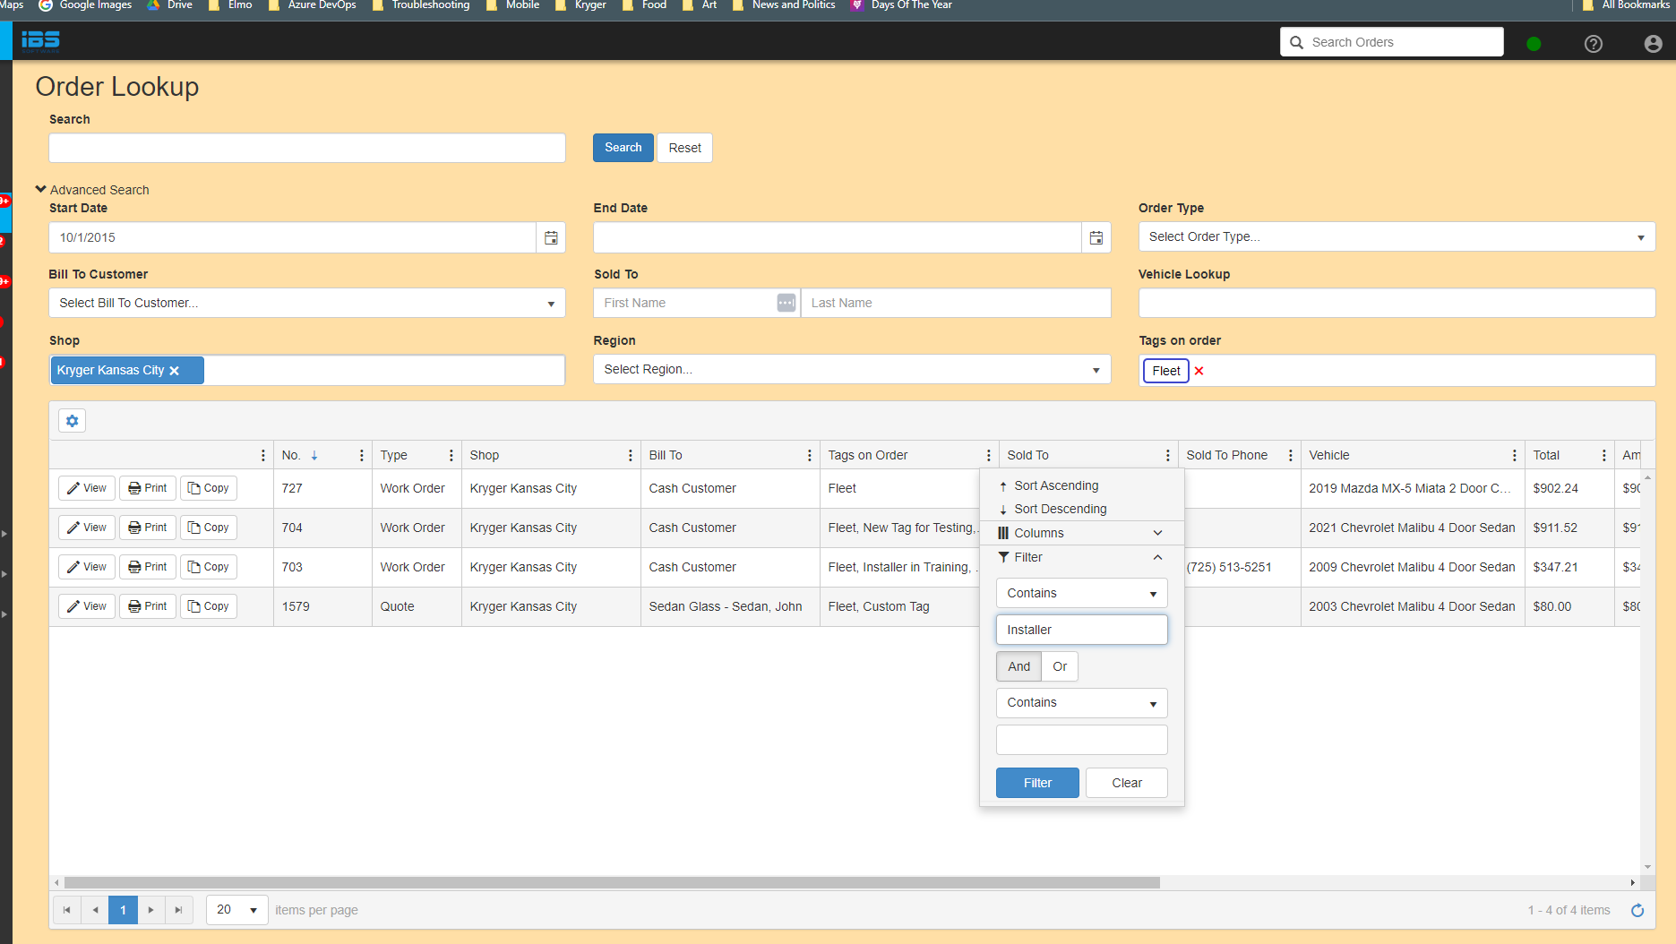Open the Order Type dropdown

1396,236
